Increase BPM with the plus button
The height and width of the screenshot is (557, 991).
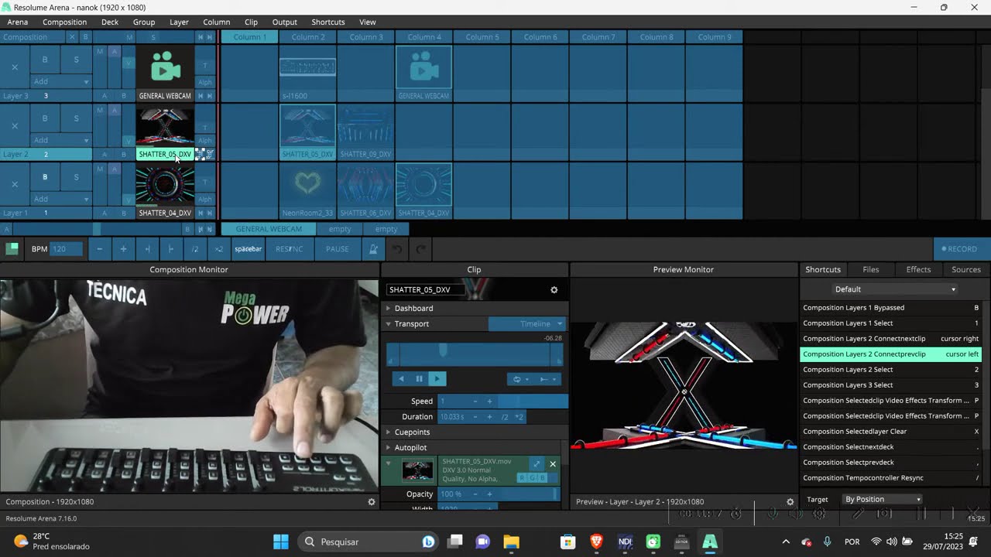[123, 249]
